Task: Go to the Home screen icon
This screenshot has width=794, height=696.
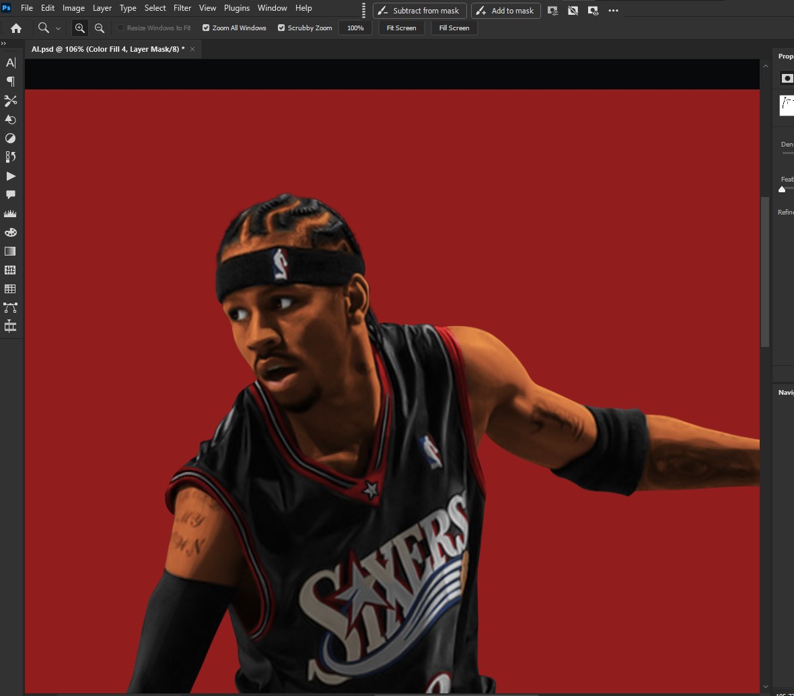Action: (x=16, y=28)
